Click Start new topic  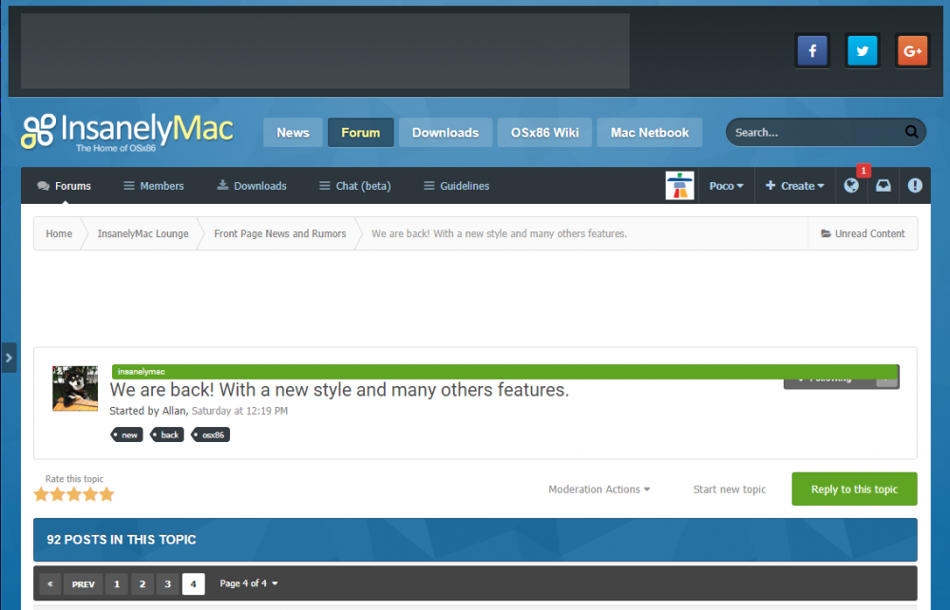[730, 489]
